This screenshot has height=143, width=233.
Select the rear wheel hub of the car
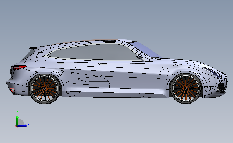[x=44, y=89]
